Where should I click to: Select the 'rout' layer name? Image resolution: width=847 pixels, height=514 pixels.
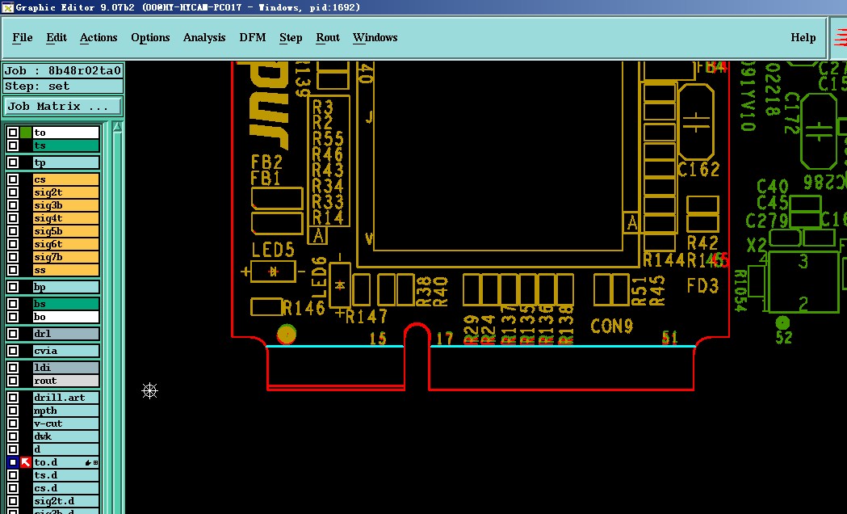pyautogui.click(x=66, y=381)
